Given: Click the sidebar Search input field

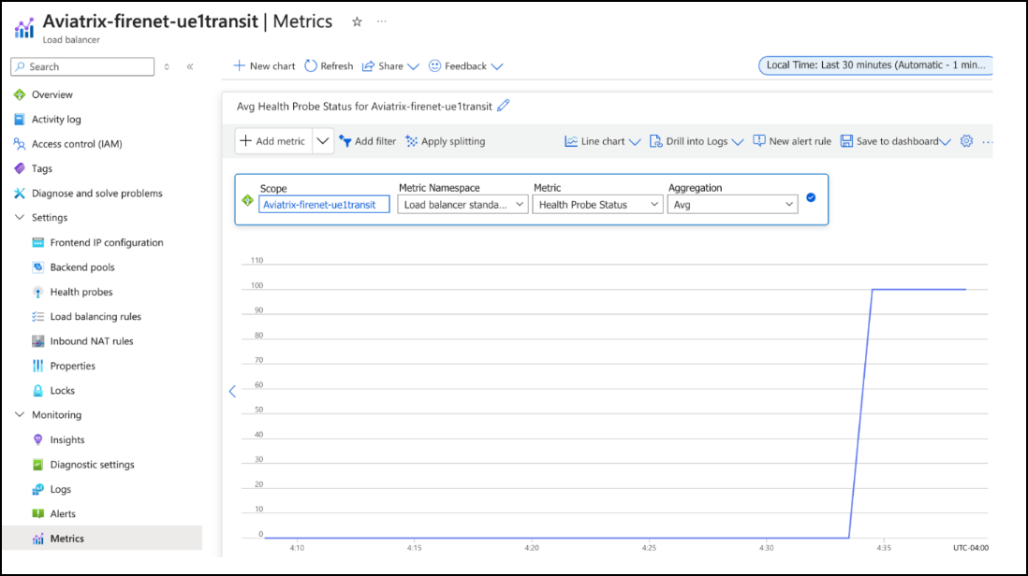Looking at the screenshot, I should coord(82,66).
